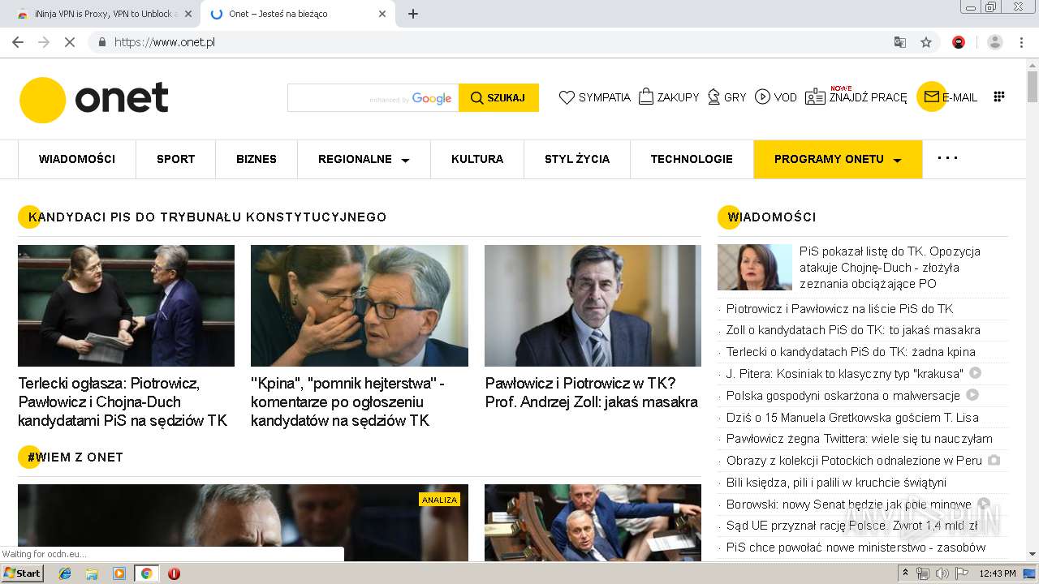The image size is (1039, 584).
Task: Open Windows Explorer folder in taskbar
Action: point(92,573)
